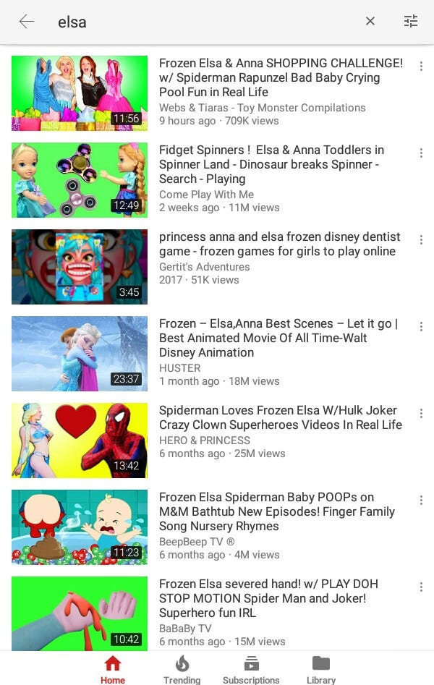Open the Library tab

coord(321,669)
